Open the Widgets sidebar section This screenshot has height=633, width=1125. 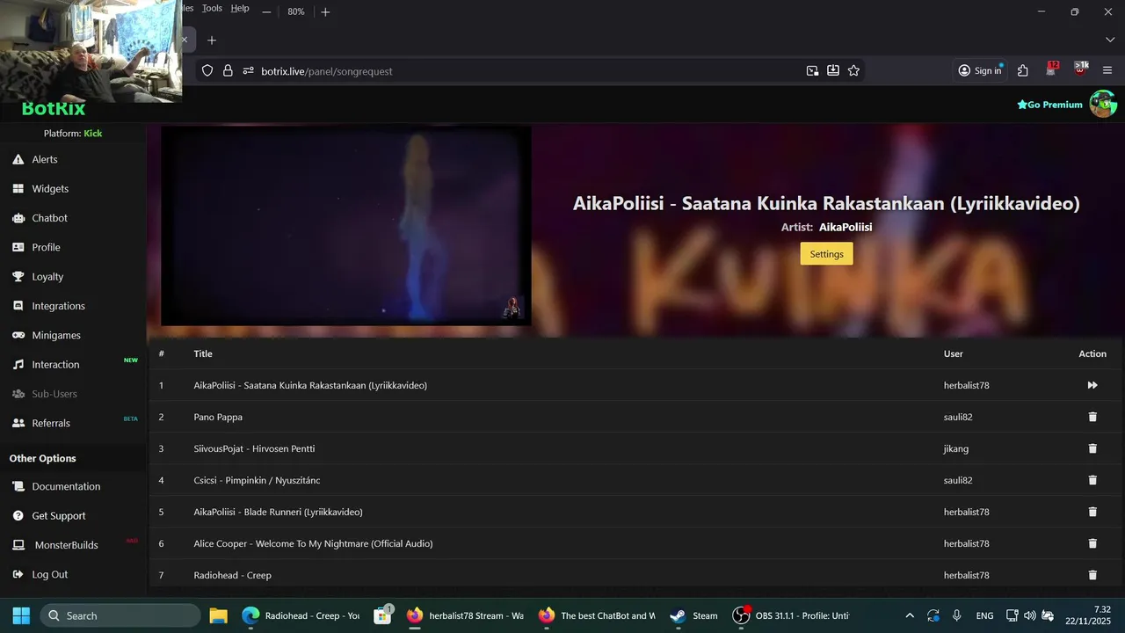pyautogui.click(x=49, y=188)
